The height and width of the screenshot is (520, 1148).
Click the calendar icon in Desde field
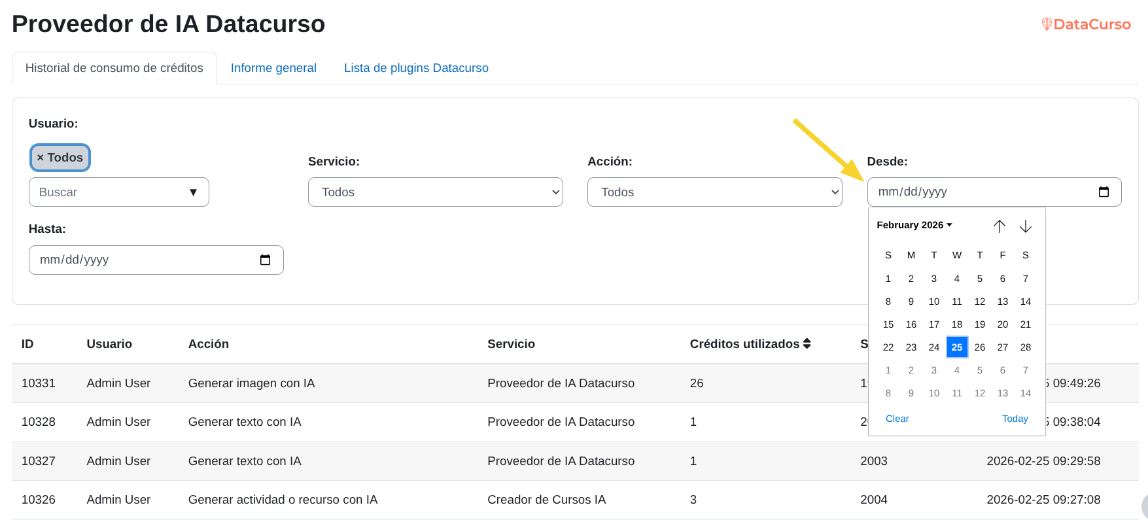click(x=1104, y=192)
